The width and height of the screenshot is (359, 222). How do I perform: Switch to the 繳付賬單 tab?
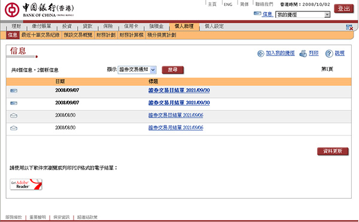coord(41,26)
